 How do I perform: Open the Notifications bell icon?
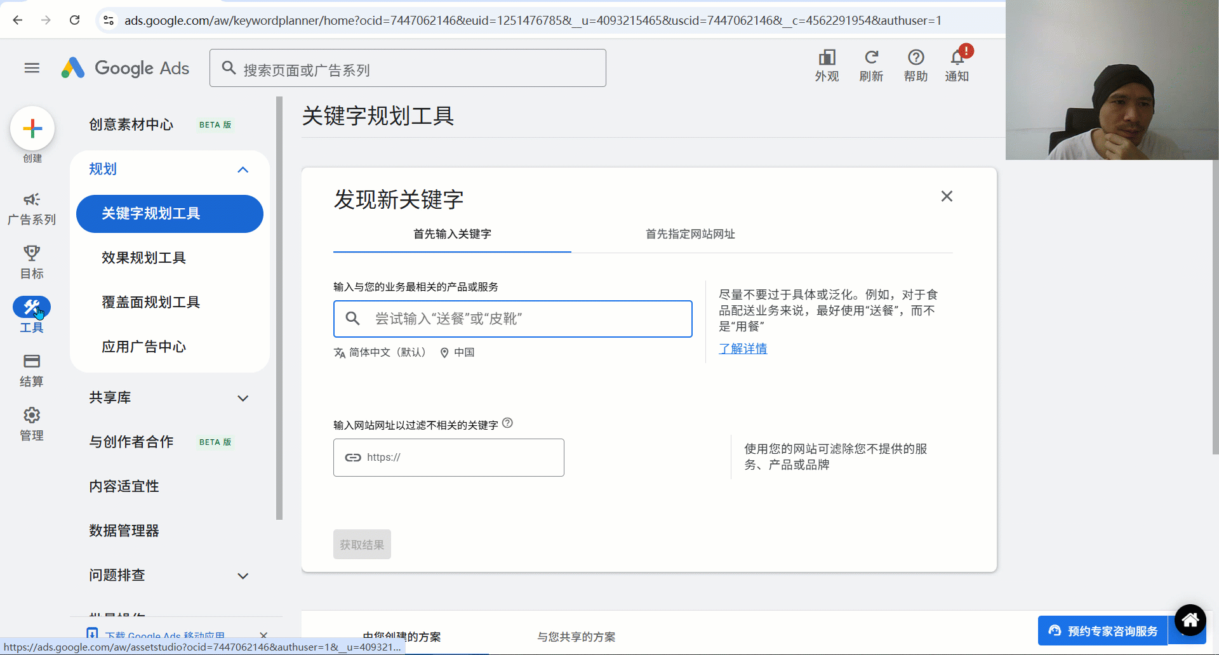click(x=957, y=58)
